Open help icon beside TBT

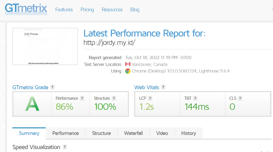point(195,98)
